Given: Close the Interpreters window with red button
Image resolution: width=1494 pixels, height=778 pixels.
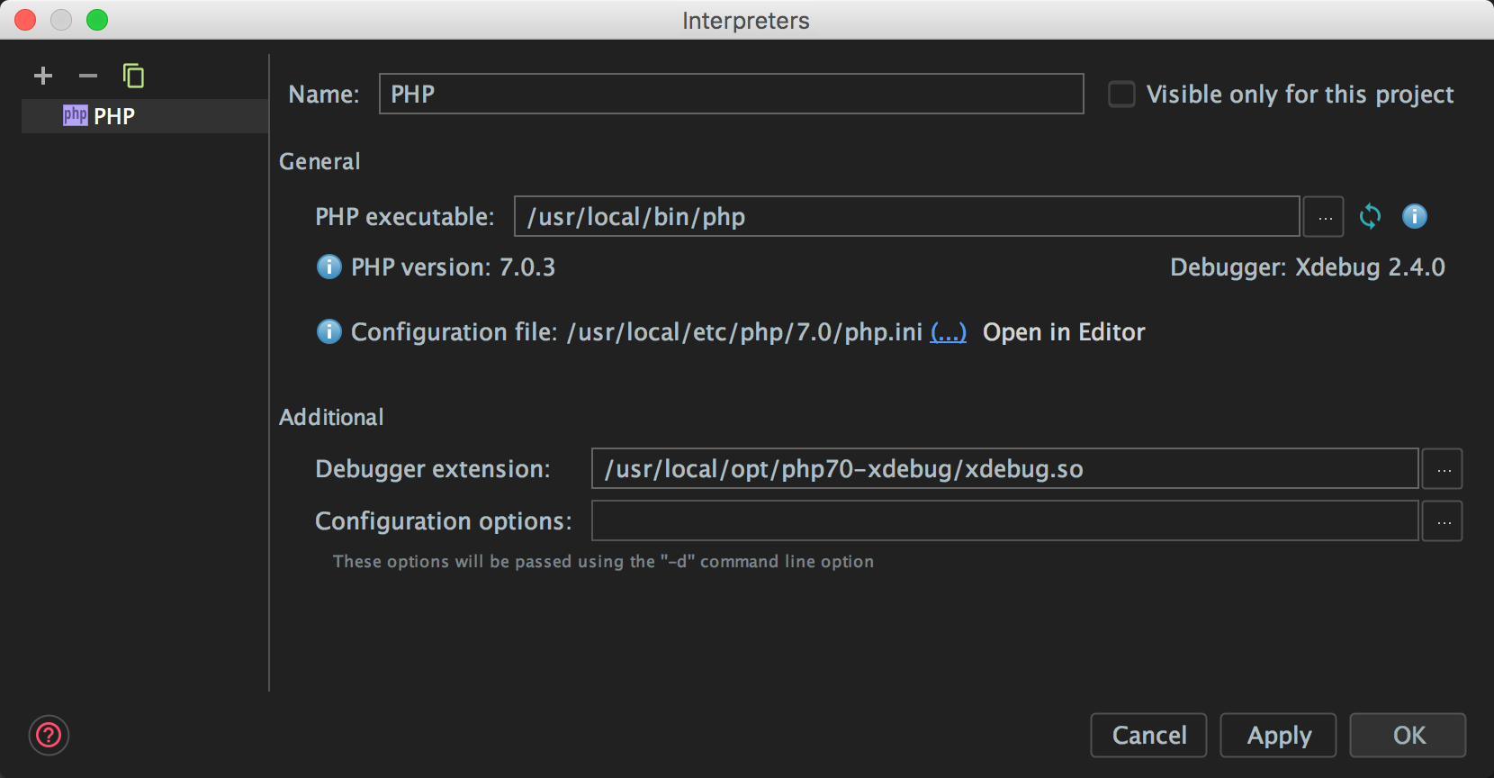Looking at the screenshot, I should [x=25, y=20].
